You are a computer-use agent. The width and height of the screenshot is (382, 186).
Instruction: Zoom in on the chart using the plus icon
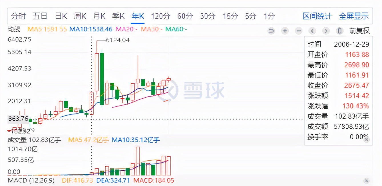285,31
